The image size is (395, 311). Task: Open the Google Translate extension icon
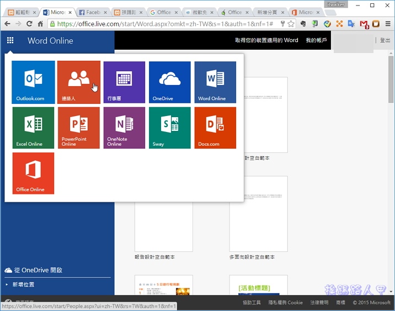(351, 24)
